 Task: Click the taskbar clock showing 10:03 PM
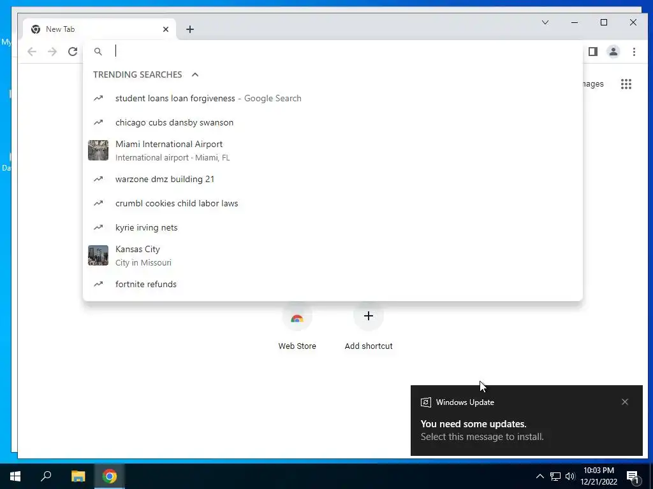pyautogui.click(x=598, y=476)
